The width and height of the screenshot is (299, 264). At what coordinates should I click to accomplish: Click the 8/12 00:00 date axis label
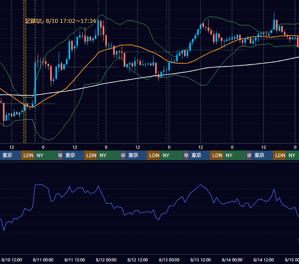(106, 260)
